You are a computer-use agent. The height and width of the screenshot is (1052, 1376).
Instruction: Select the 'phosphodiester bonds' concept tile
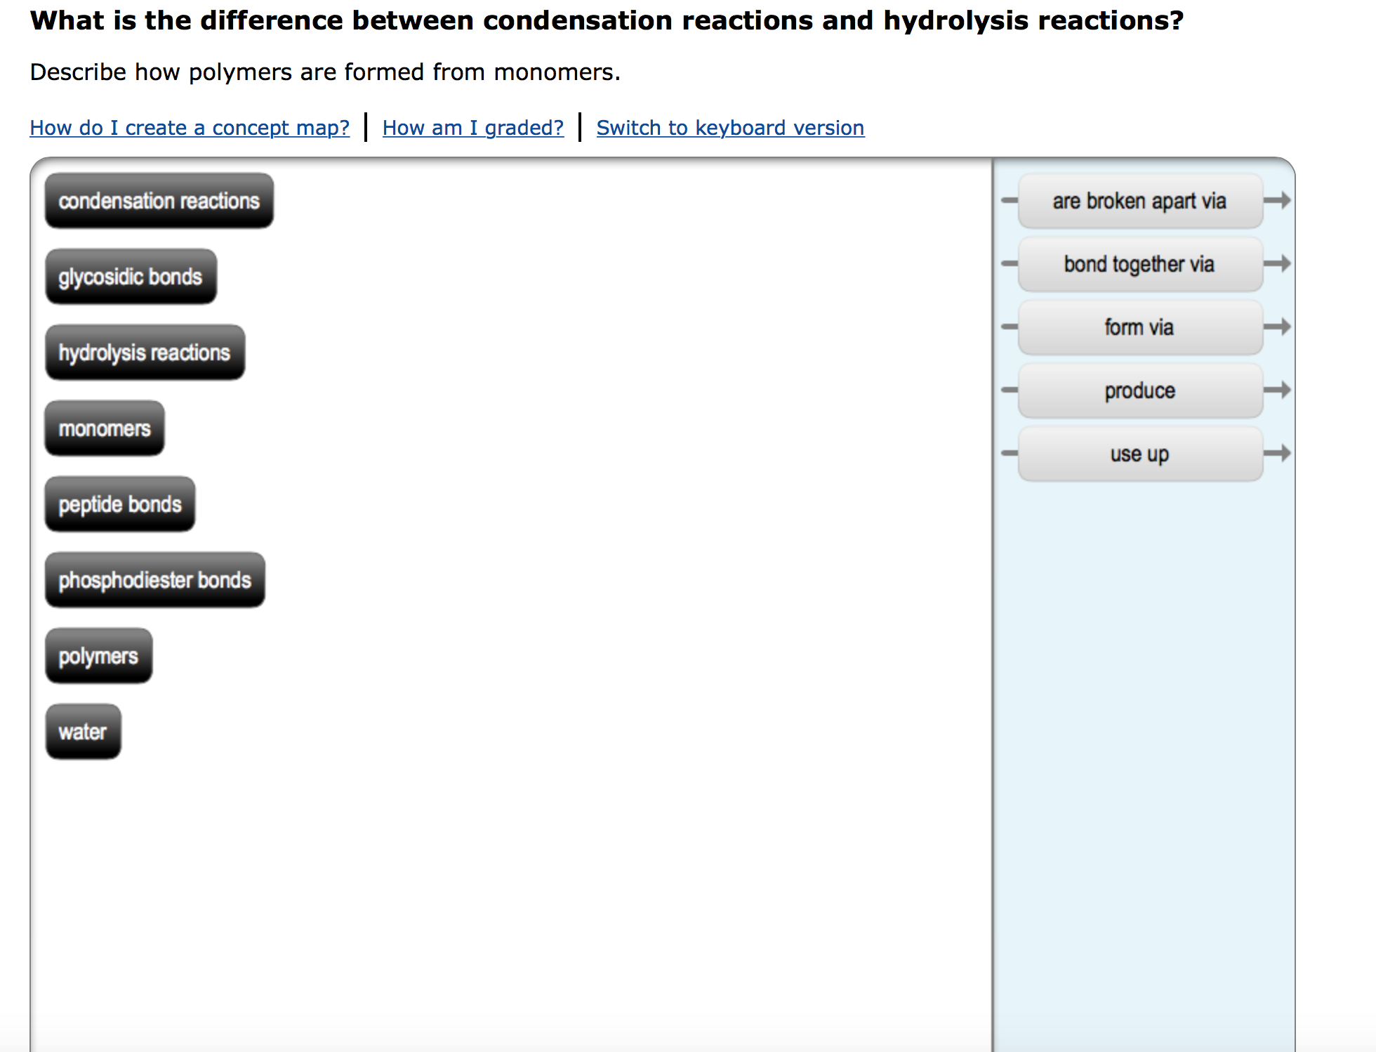pos(155,580)
